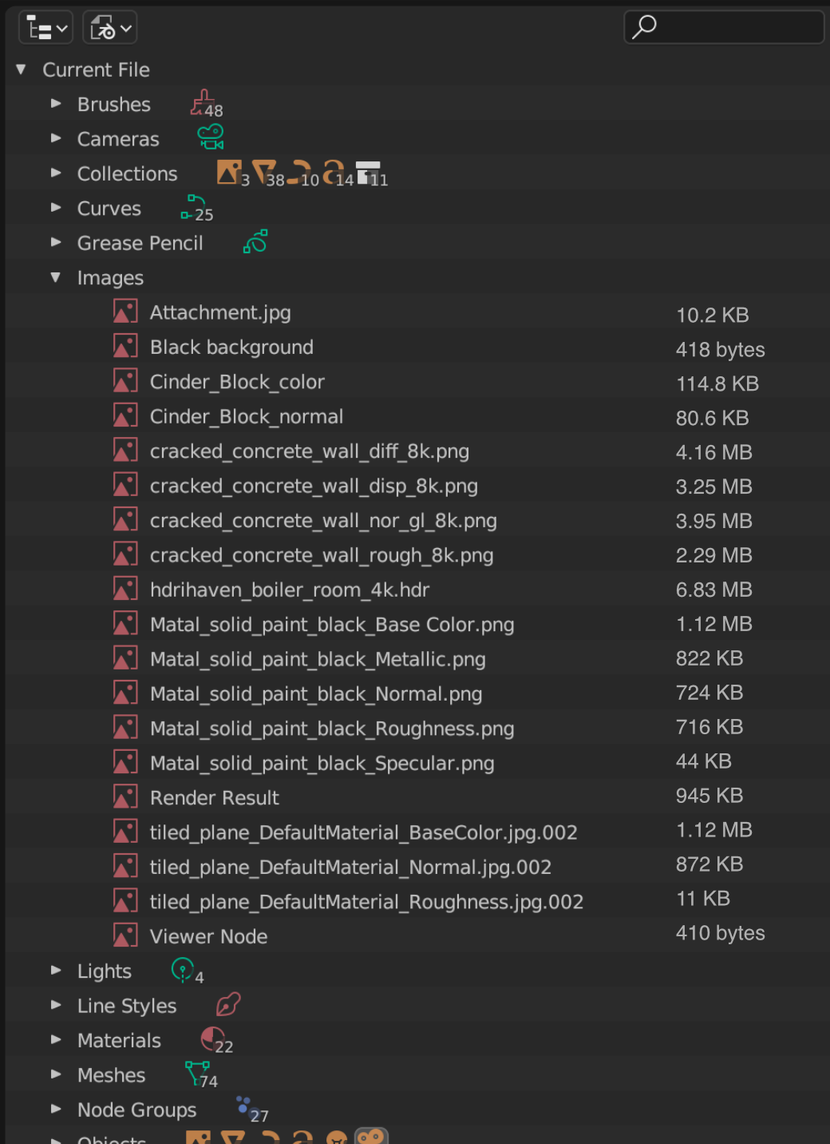Click the 4.16 MB size value
The width and height of the screenshot is (830, 1144).
click(x=714, y=452)
